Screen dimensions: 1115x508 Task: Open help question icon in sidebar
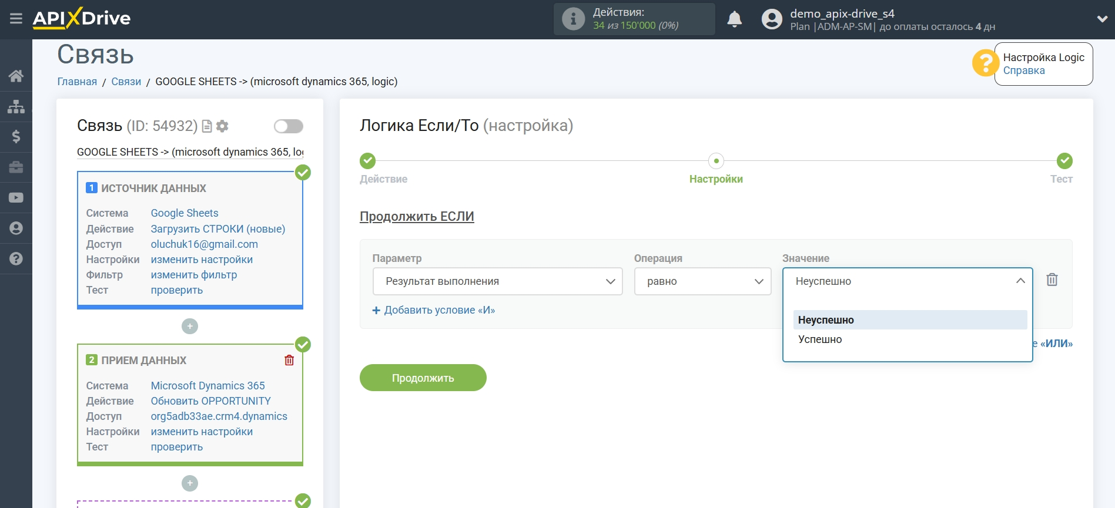click(16, 259)
